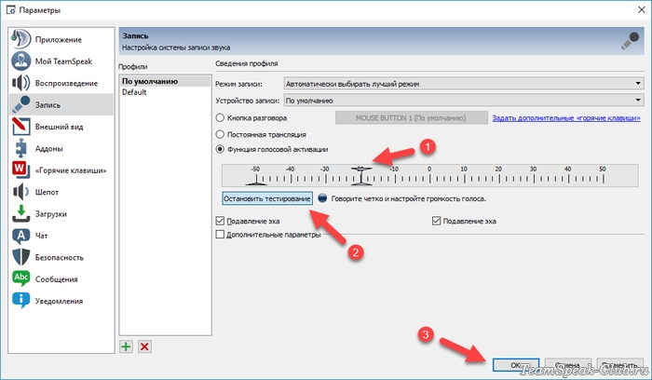
Task: Open the Загрузки label
Action: [x=50, y=213]
